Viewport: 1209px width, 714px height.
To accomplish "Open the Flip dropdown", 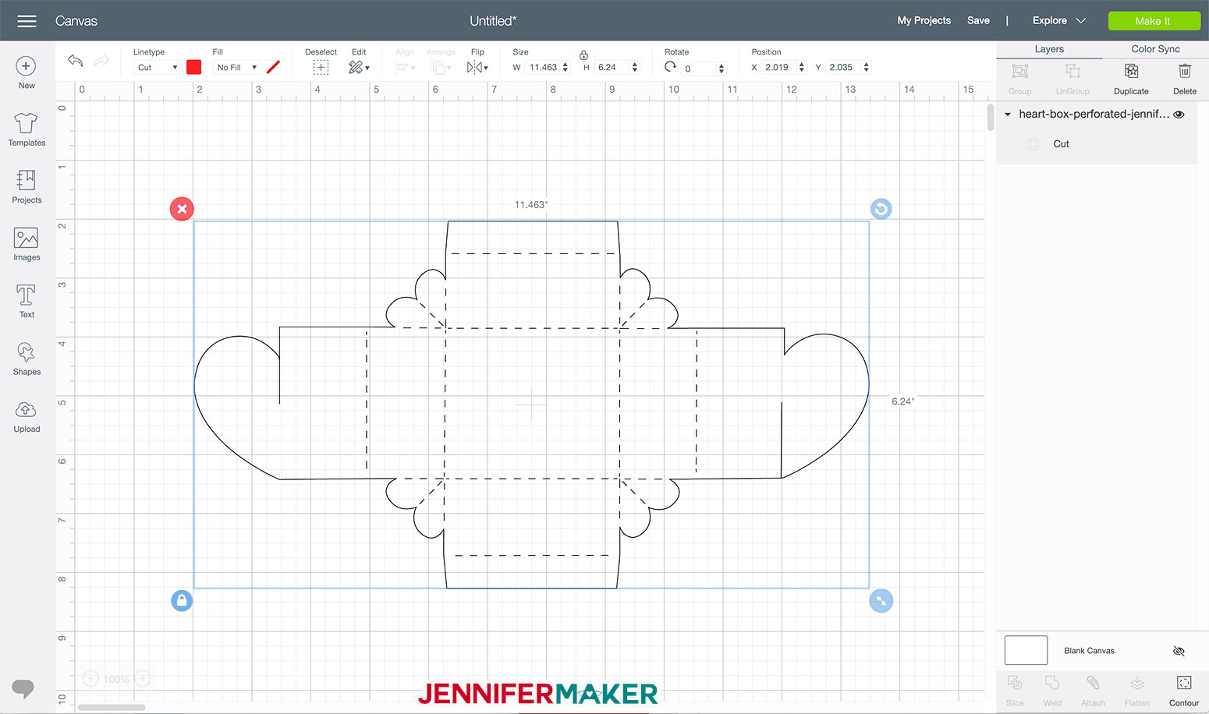I will coord(477,68).
